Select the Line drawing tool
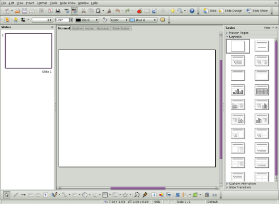This screenshot has height=204, width=279. 16,195
